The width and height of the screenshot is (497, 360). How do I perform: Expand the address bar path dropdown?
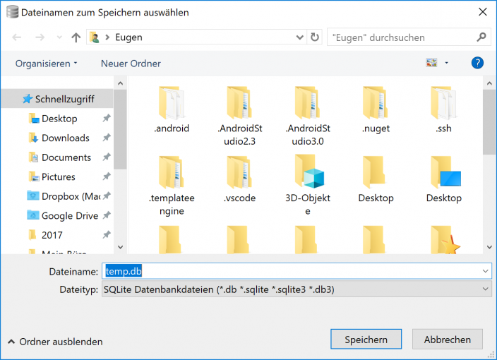click(x=299, y=37)
